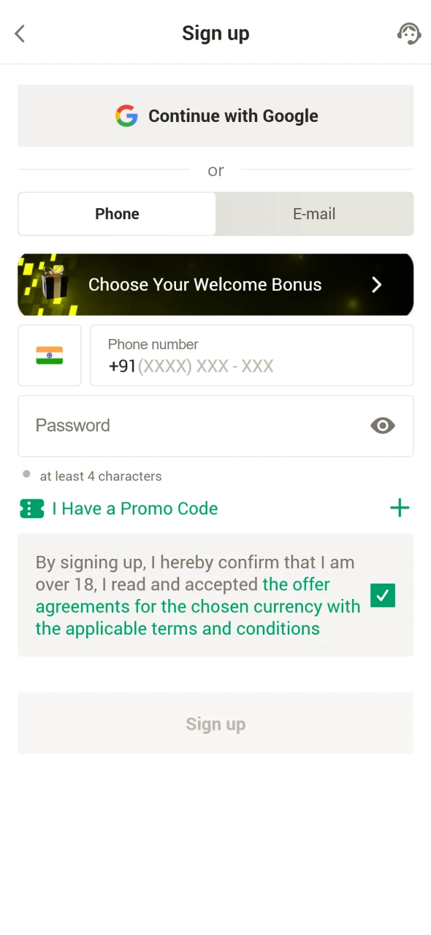Viewport: 431px width, 935px height.
Task: Open the offer agreements terms link
Action: tap(198, 606)
